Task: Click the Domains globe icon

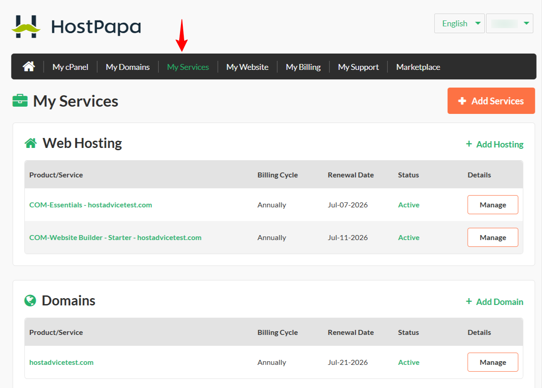Action: point(30,300)
